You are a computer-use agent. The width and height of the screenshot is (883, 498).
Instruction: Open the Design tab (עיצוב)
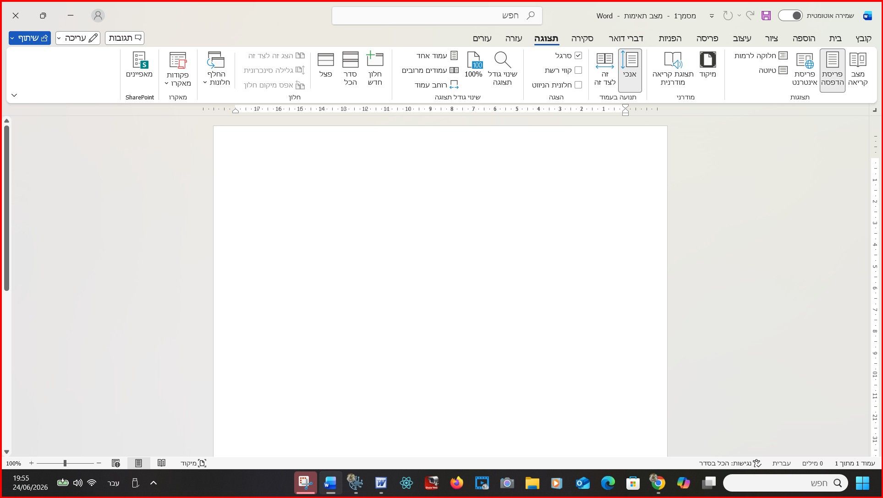click(x=742, y=38)
